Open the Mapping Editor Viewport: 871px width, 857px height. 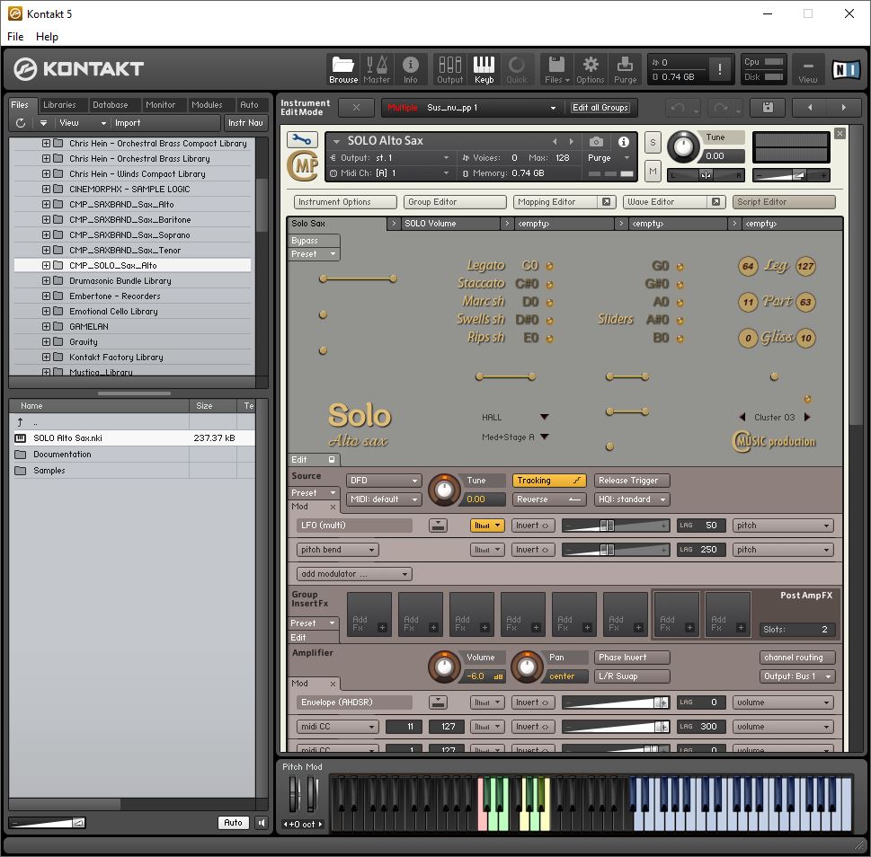pos(556,202)
